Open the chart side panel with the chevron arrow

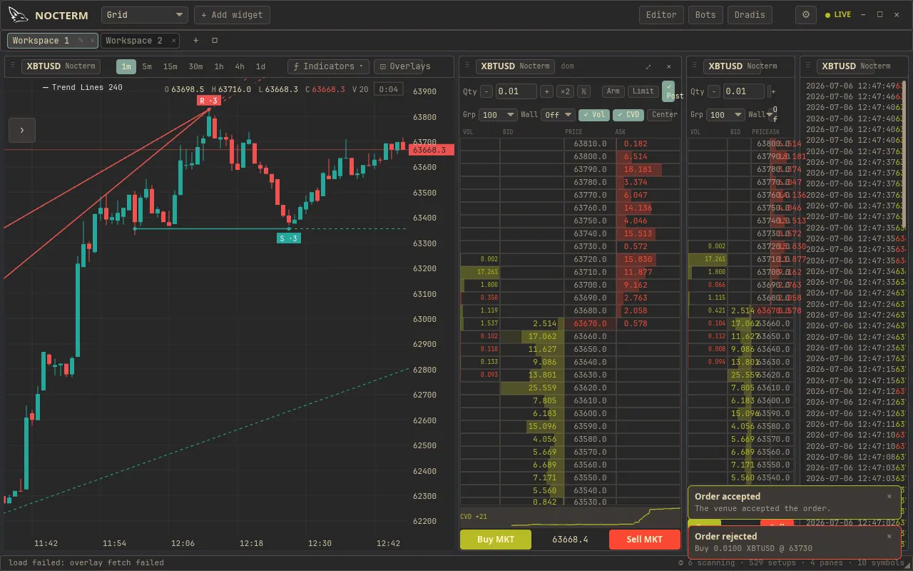pyautogui.click(x=22, y=130)
